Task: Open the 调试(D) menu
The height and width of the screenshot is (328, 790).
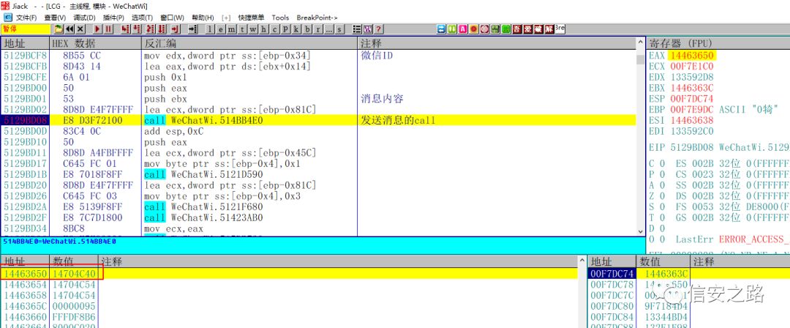Action: pyautogui.click(x=84, y=18)
